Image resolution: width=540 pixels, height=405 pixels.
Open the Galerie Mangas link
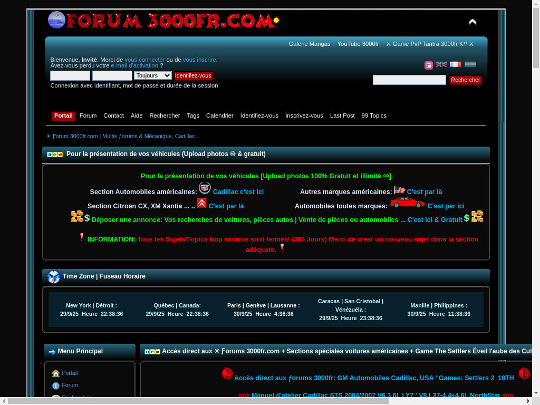point(309,44)
